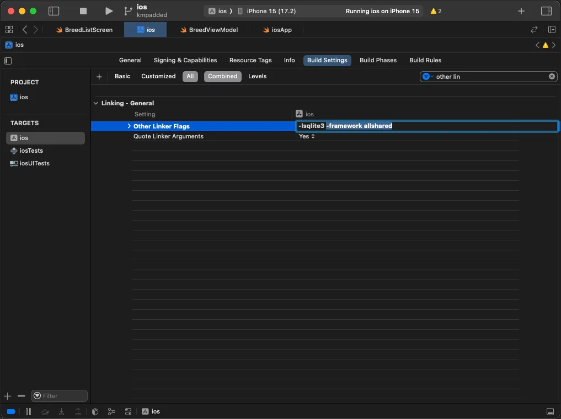Select the ios target
561x419 pixels.
point(45,138)
